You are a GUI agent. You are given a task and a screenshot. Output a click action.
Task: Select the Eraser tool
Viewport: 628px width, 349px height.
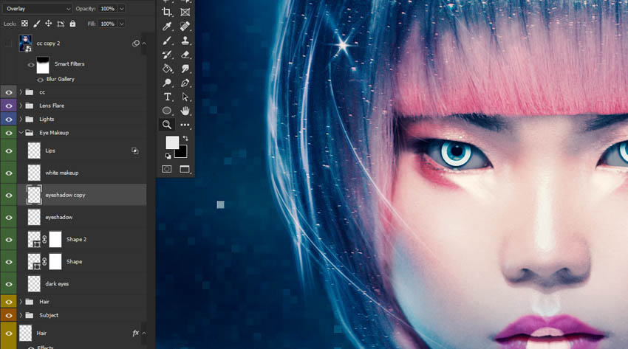(185, 55)
